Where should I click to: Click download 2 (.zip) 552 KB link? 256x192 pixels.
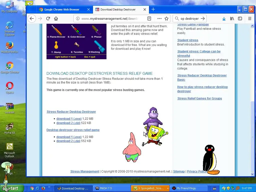68,141
